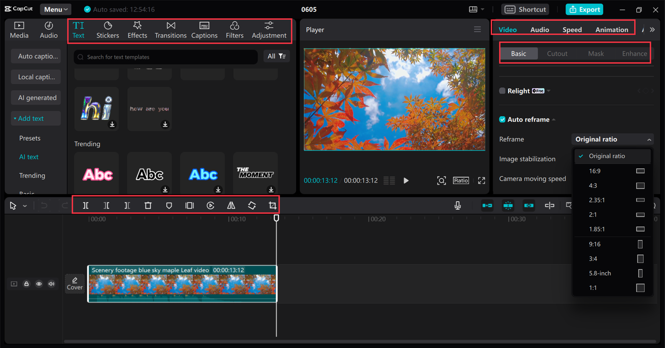
Task: Click the microphone Record voiceover icon
Action: pos(458,206)
